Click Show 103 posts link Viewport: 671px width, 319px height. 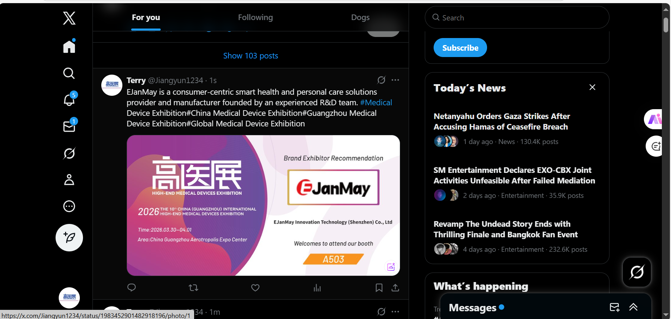[x=251, y=56]
